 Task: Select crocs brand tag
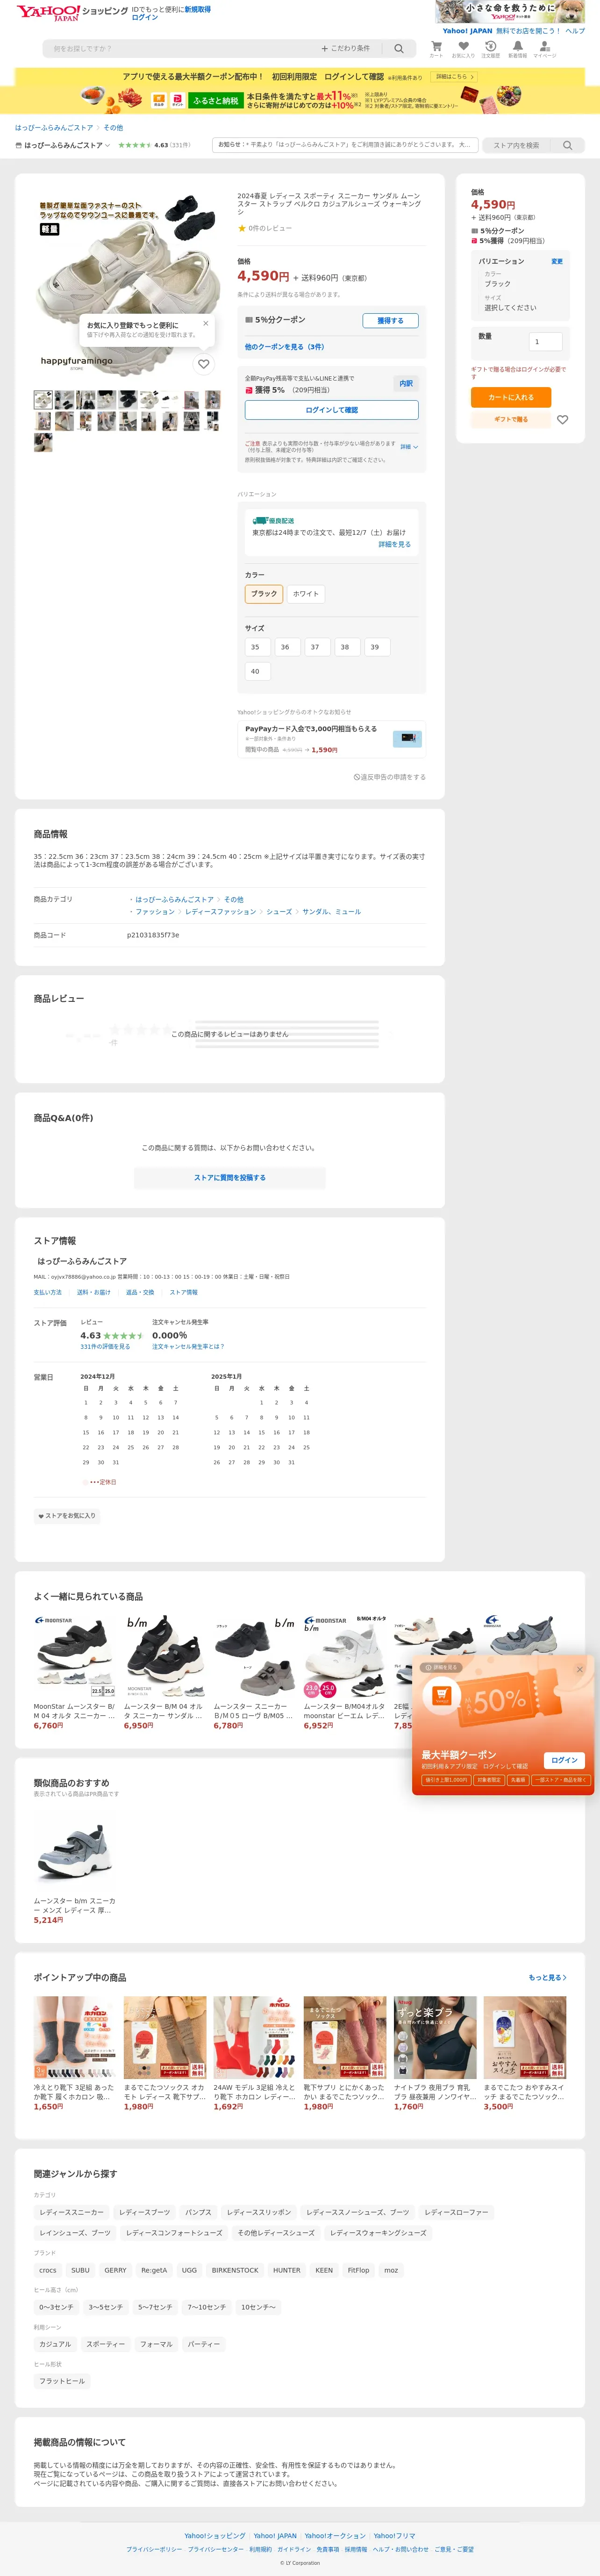point(48,2270)
